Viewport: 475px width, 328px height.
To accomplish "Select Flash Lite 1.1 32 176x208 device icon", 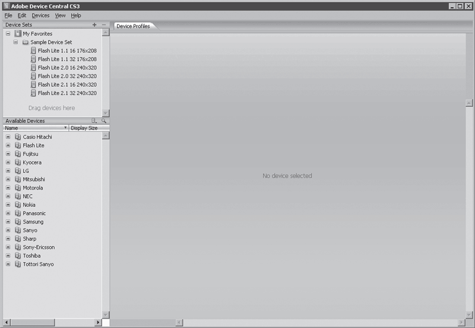I will 33,59.
